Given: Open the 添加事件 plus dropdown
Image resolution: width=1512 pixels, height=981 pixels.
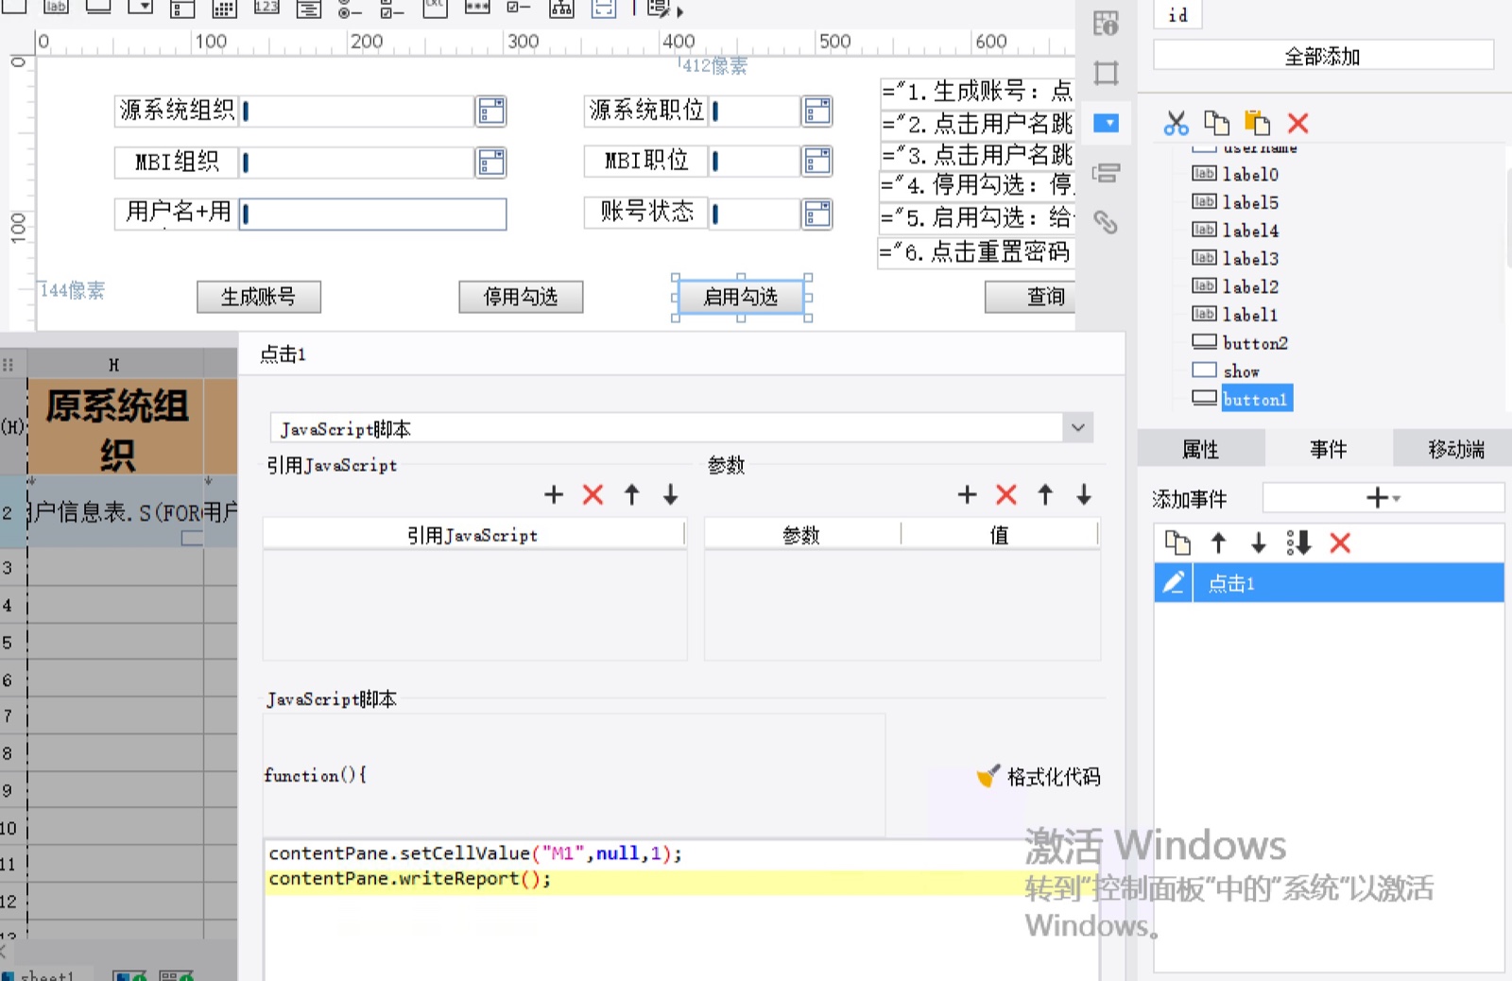Looking at the screenshot, I should pos(1383,497).
